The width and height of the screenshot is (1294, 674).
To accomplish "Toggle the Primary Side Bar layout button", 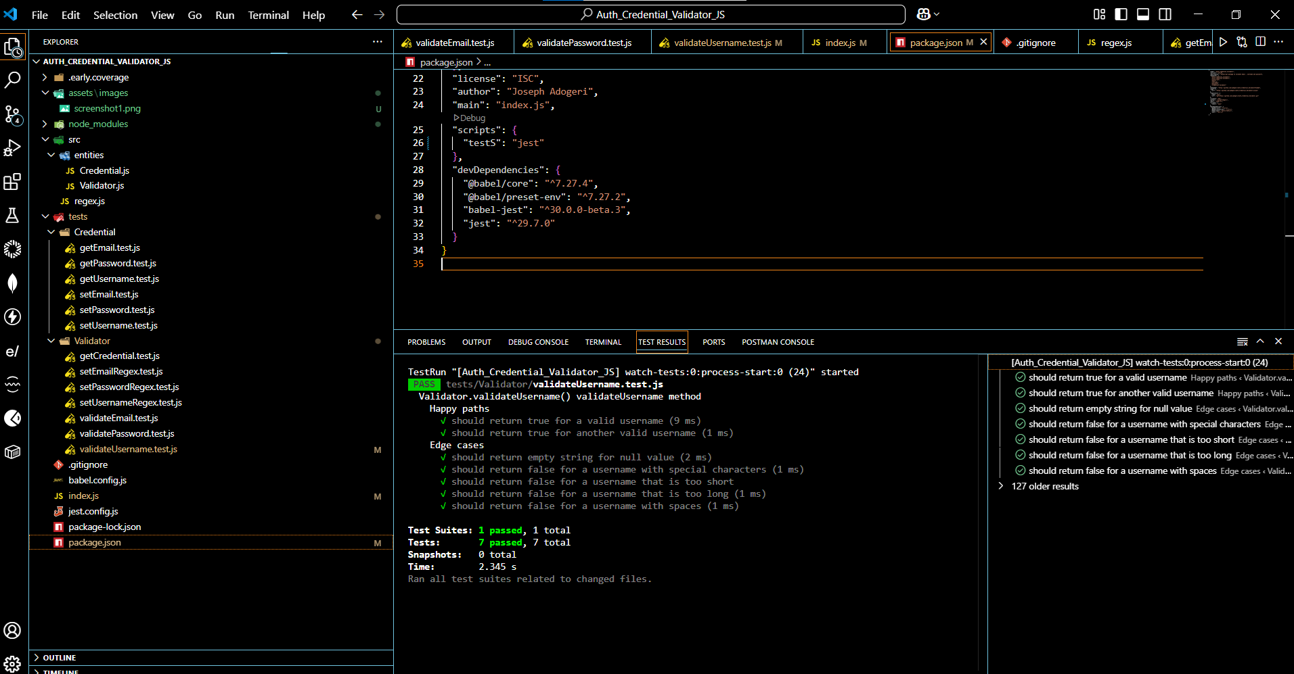I will pyautogui.click(x=1121, y=14).
